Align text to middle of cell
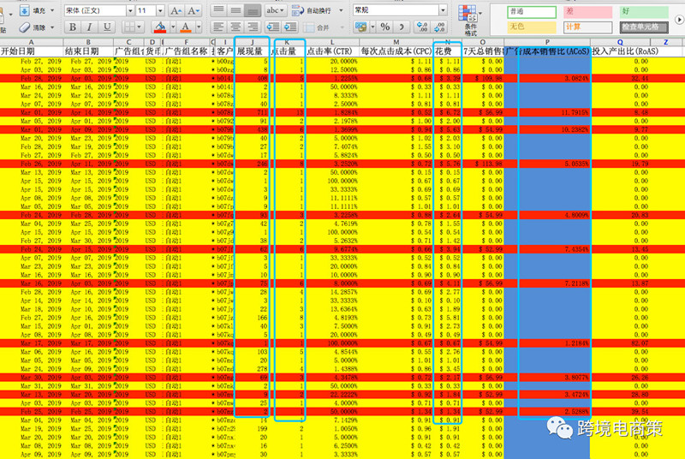The width and height of the screenshot is (685, 459). 235,10
